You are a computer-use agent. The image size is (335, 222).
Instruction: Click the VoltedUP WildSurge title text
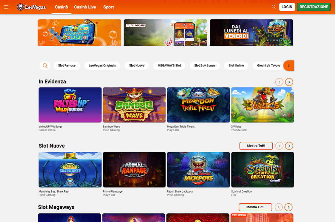coord(51,127)
